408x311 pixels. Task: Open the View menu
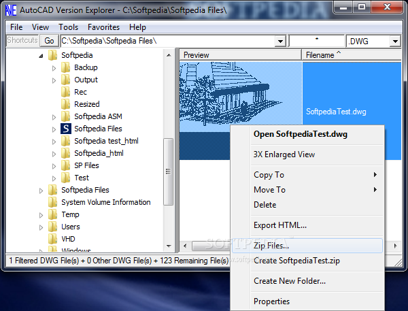[40, 27]
